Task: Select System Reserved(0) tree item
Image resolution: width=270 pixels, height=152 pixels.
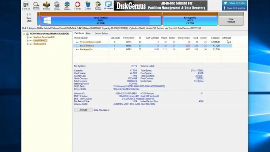Action: tap(44, 37)
